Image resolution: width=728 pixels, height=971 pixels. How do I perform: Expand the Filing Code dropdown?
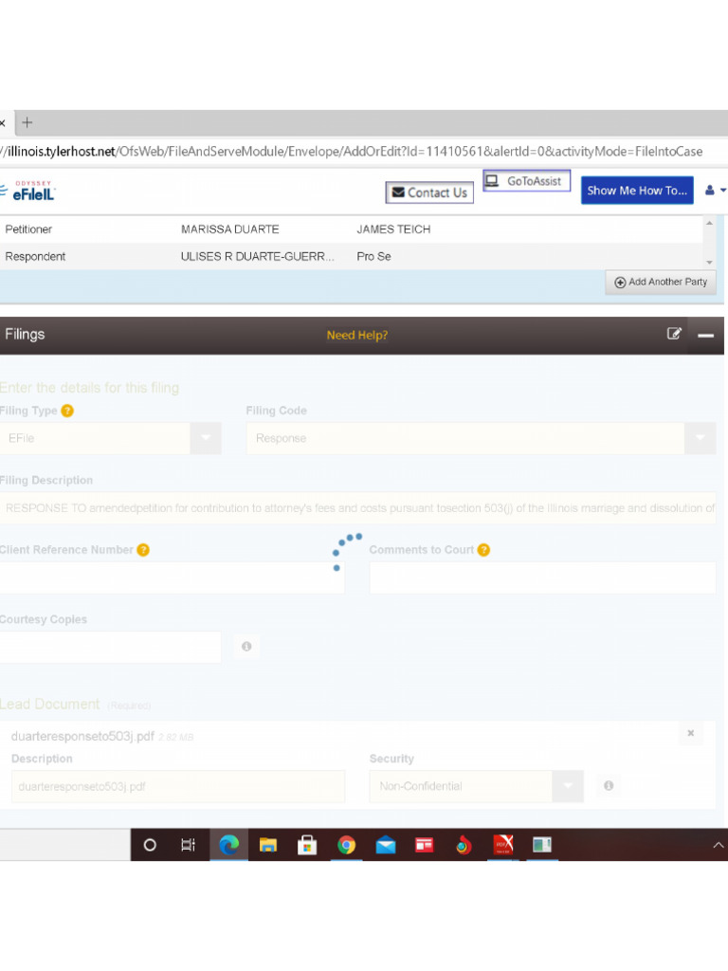point(700,438)
